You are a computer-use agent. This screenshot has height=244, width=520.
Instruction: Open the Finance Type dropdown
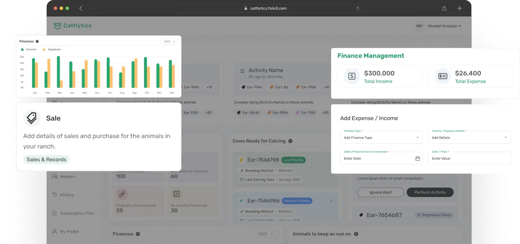point(381,138)
